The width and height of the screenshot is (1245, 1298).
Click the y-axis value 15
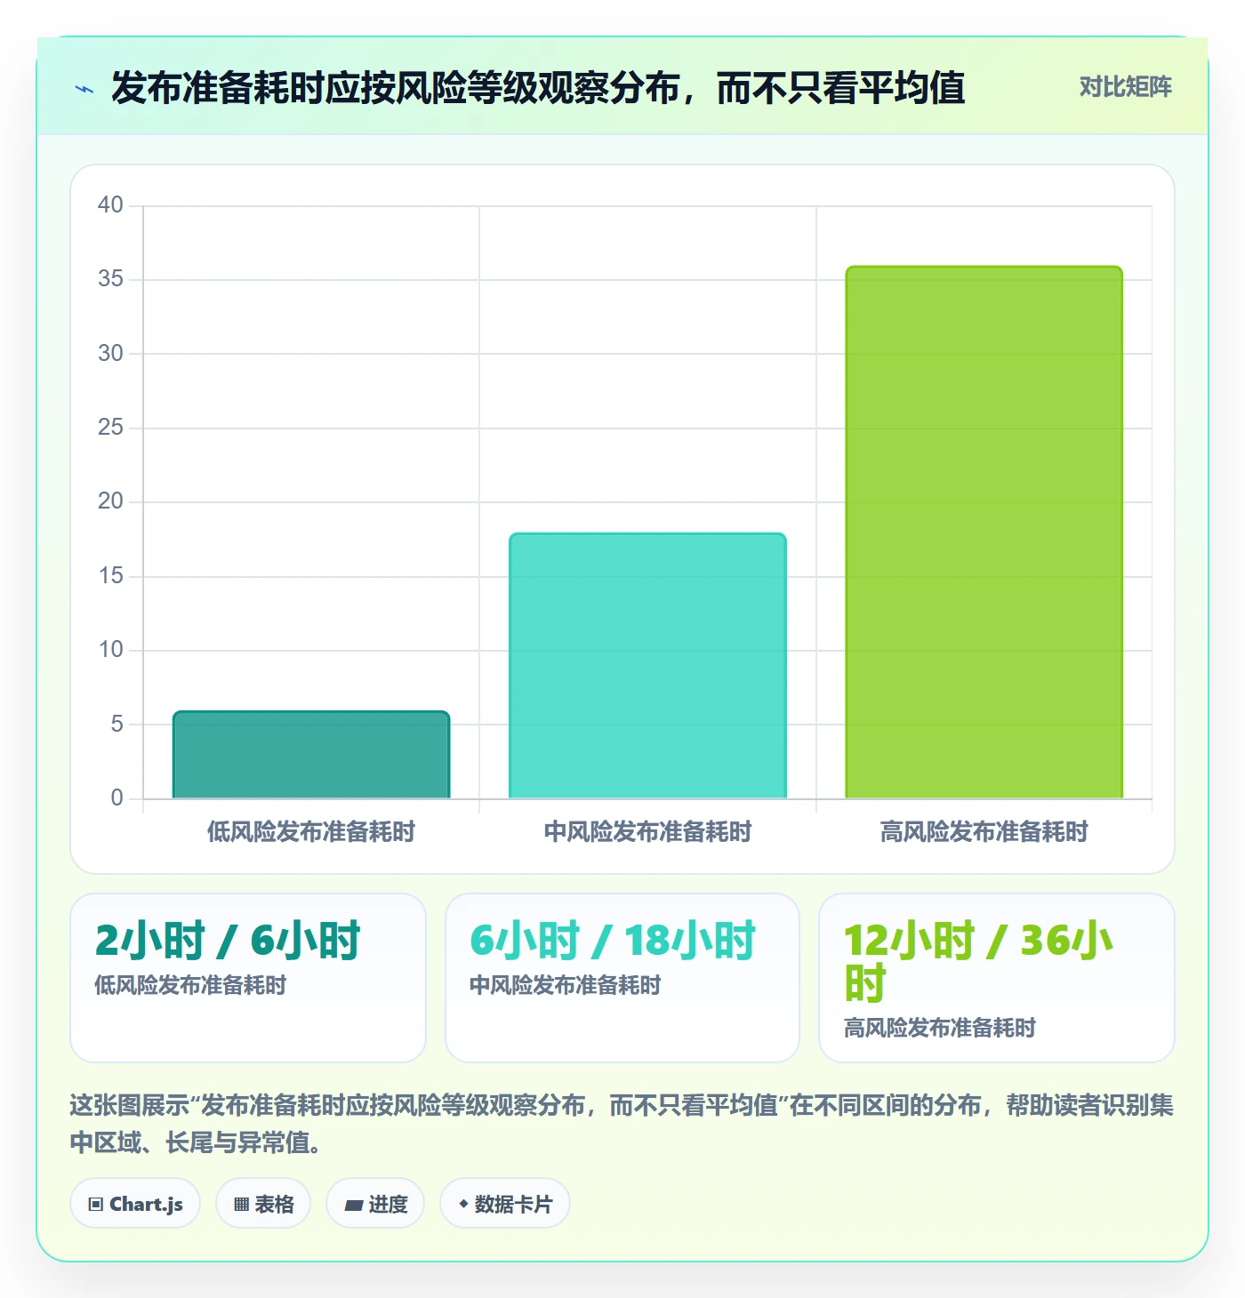110,576
